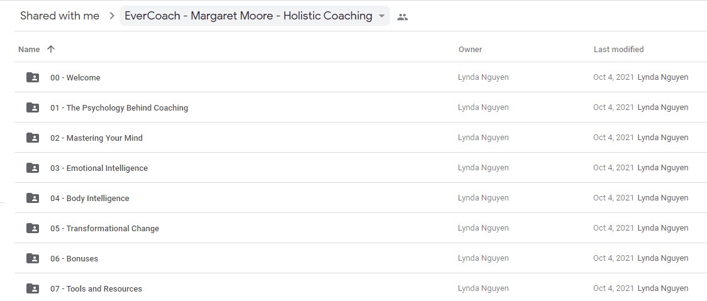Click the Lynda Nguyen owner name in the Bonuses row
This screenshot has height=301, width=707.
[483, 258]
